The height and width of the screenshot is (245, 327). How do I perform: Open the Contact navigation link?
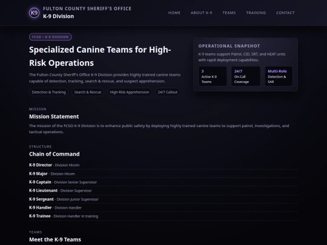[x=285, y=13]
